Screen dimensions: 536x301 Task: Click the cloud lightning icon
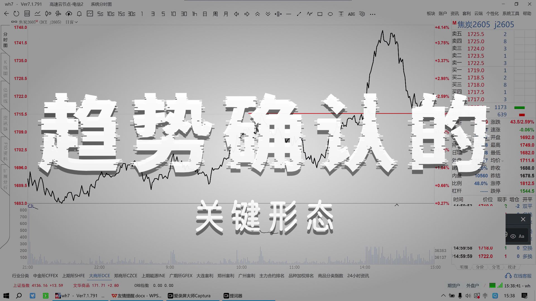pos(69,14)
